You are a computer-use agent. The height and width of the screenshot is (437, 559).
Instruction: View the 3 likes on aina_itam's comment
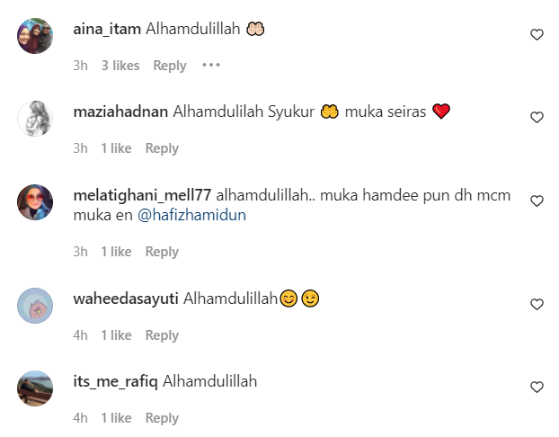tap(120, 66)
